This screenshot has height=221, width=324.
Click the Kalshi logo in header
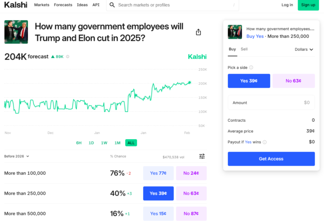(16, 5)
